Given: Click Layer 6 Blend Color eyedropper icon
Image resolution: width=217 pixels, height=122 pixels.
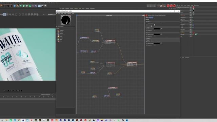Looking at the screenshot, I should click(x=161, y=43).
